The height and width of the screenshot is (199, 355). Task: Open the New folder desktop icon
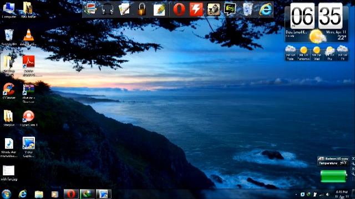28,10
